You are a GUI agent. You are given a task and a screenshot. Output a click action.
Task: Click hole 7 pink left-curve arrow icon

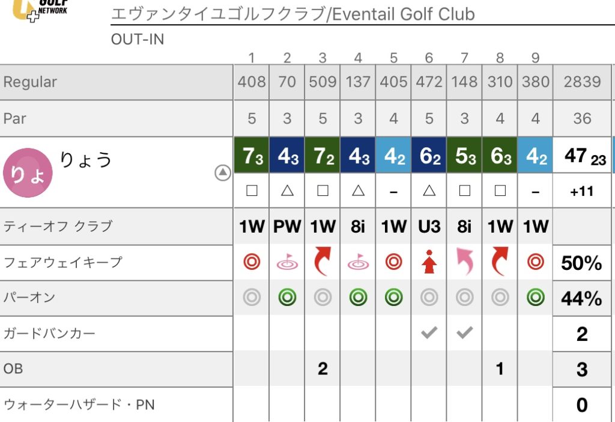pyautogui.click(x=464, y=261)
